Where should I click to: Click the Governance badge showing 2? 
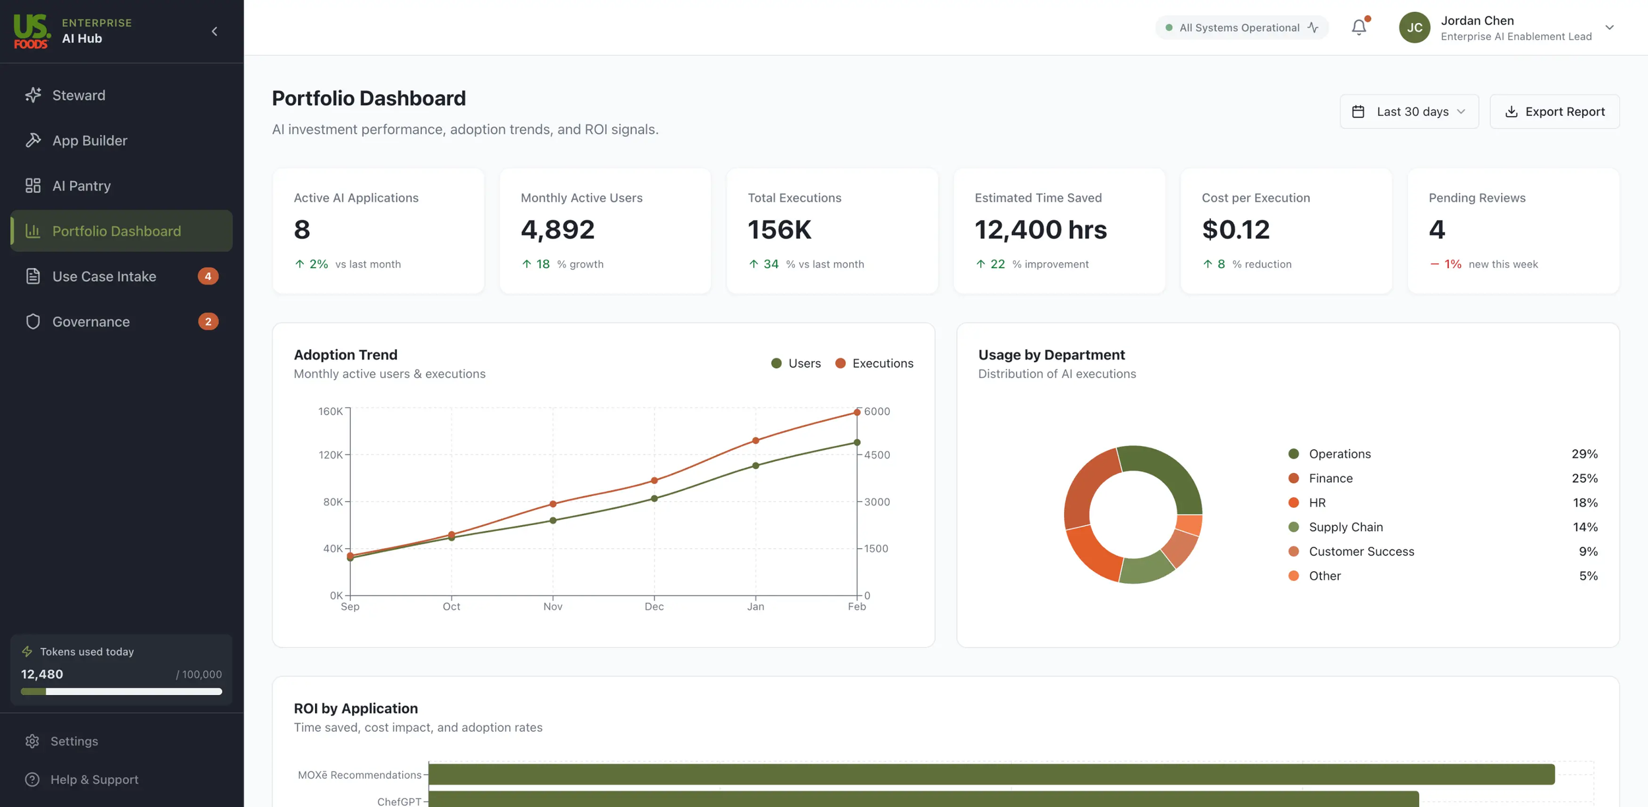click(x=208, y=321)
